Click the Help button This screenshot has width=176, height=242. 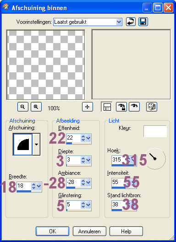126,231
